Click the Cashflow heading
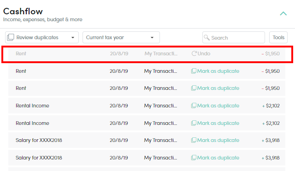Screen dimensions: 295x171 point(23,11)
